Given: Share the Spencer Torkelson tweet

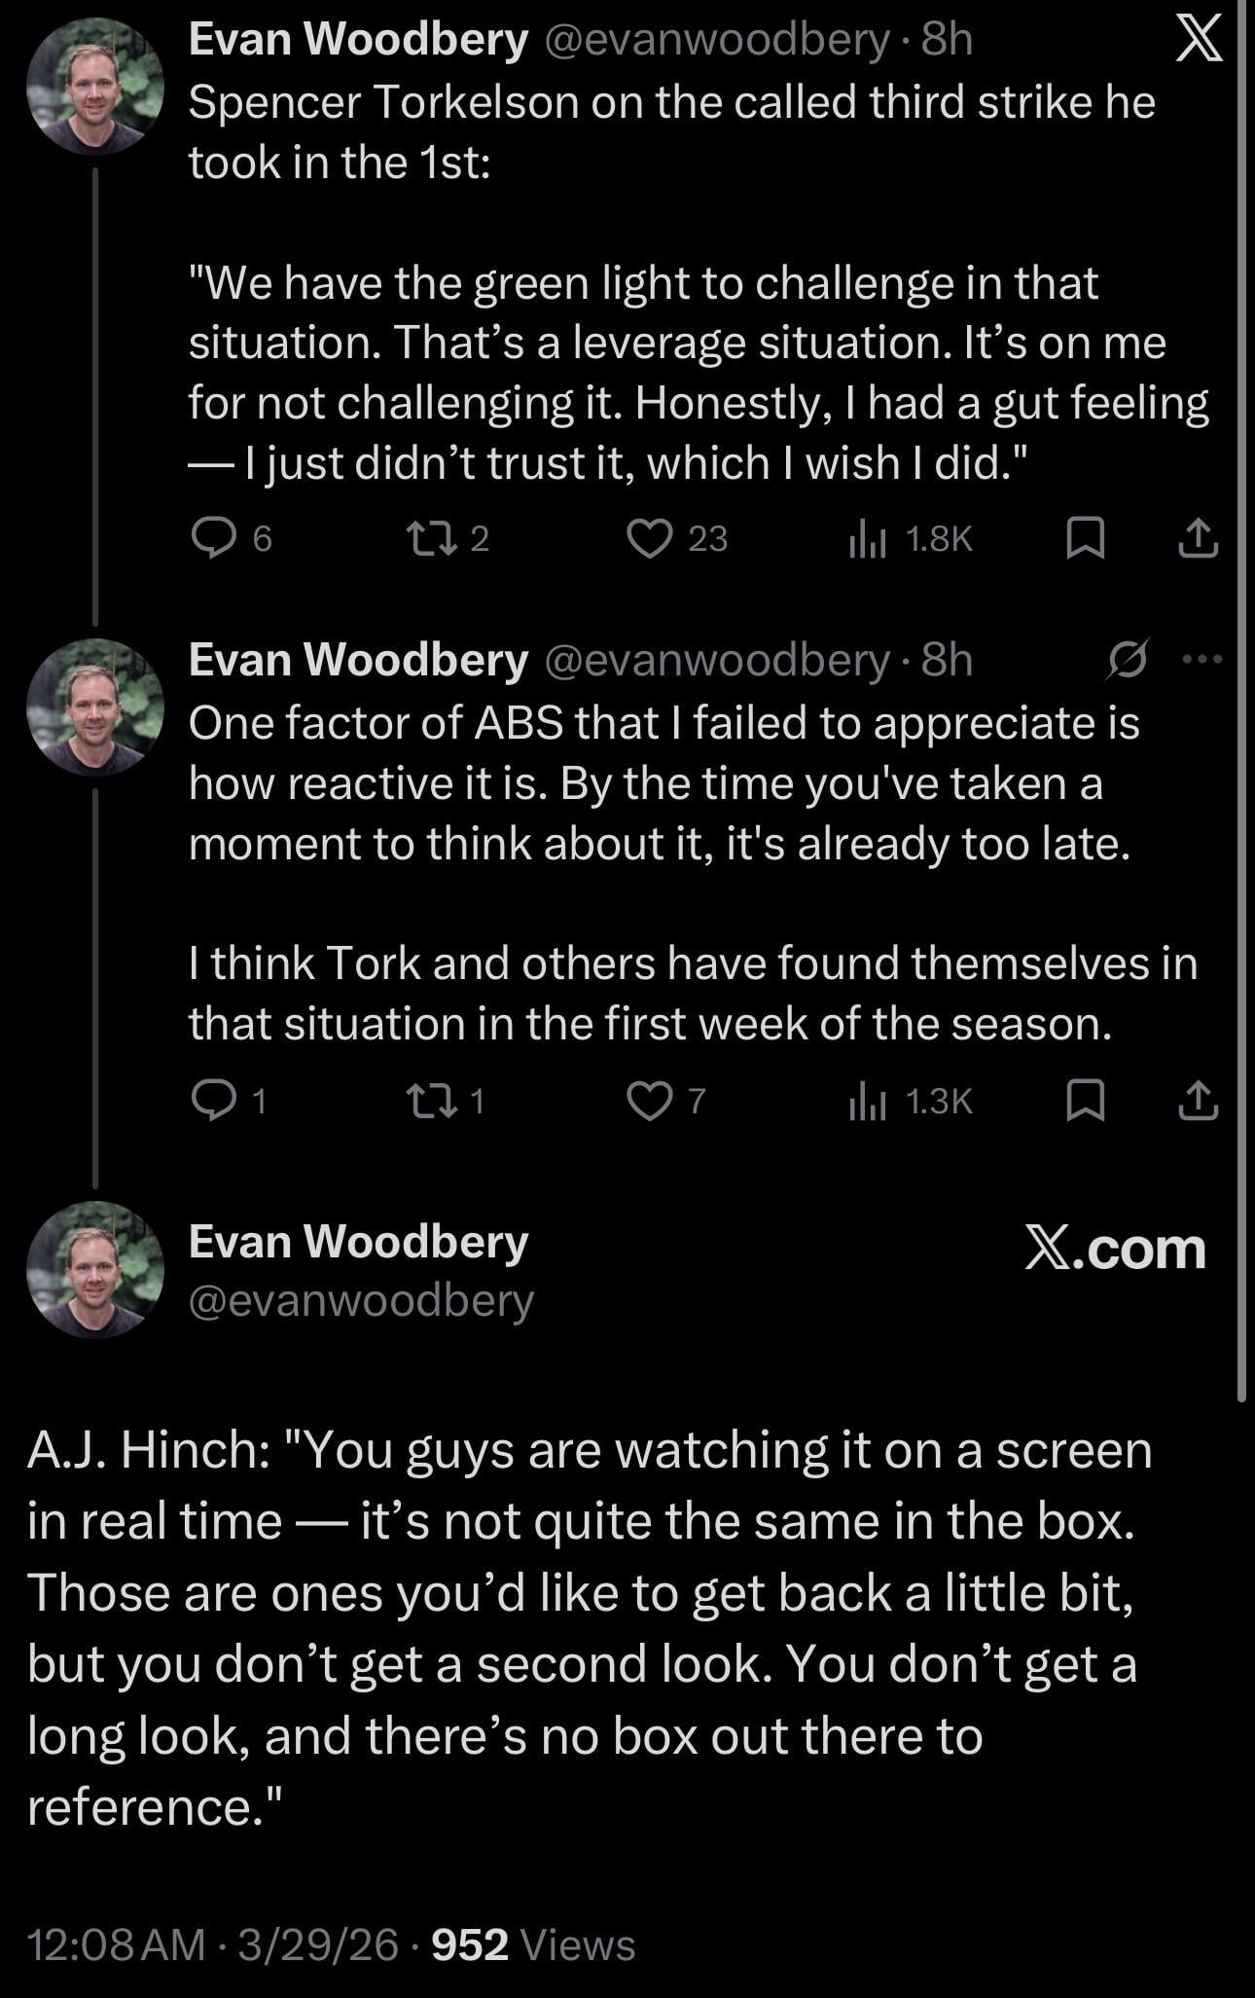Looking at the screenshot, I should click(1198, 538).
